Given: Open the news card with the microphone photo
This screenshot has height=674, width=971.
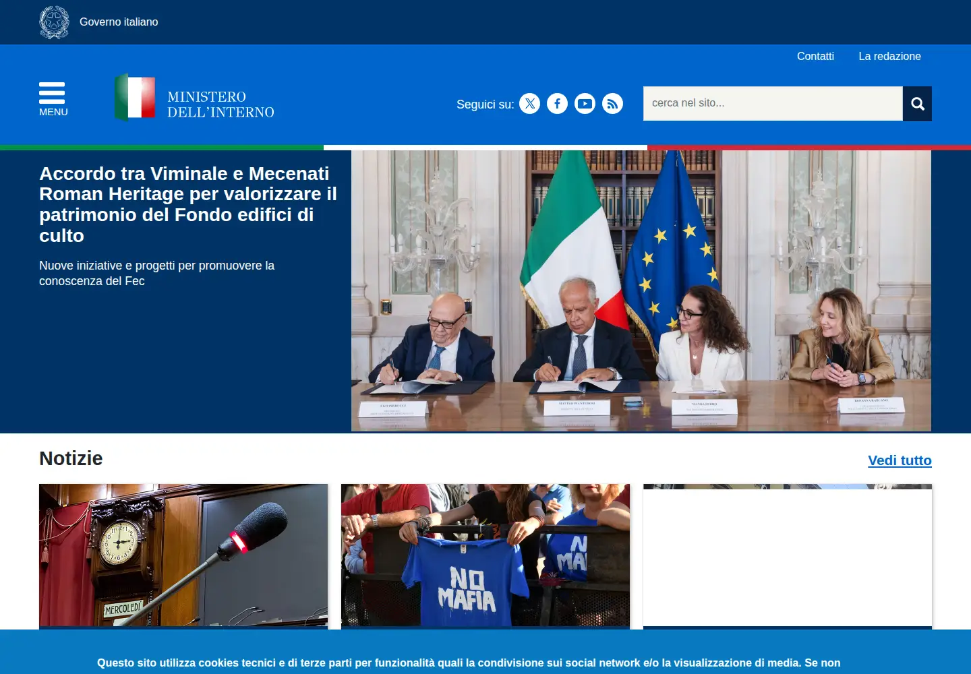Looking at the screenshot, I should 183,556.
